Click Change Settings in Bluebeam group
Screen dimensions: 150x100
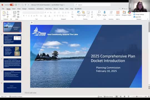[139, 14]
